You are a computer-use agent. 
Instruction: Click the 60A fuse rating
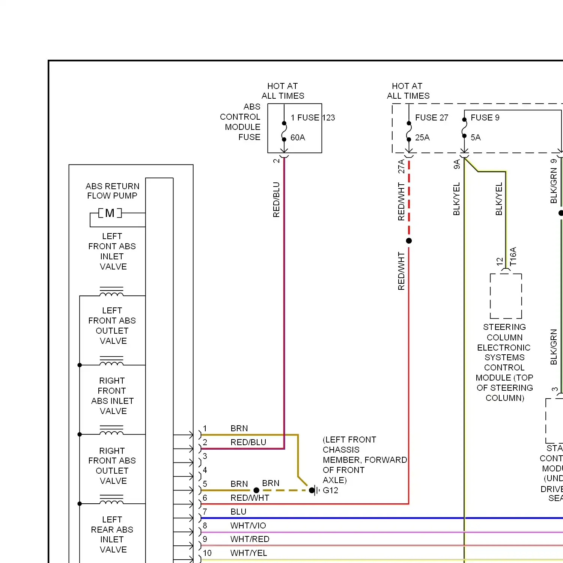point(298,137)
